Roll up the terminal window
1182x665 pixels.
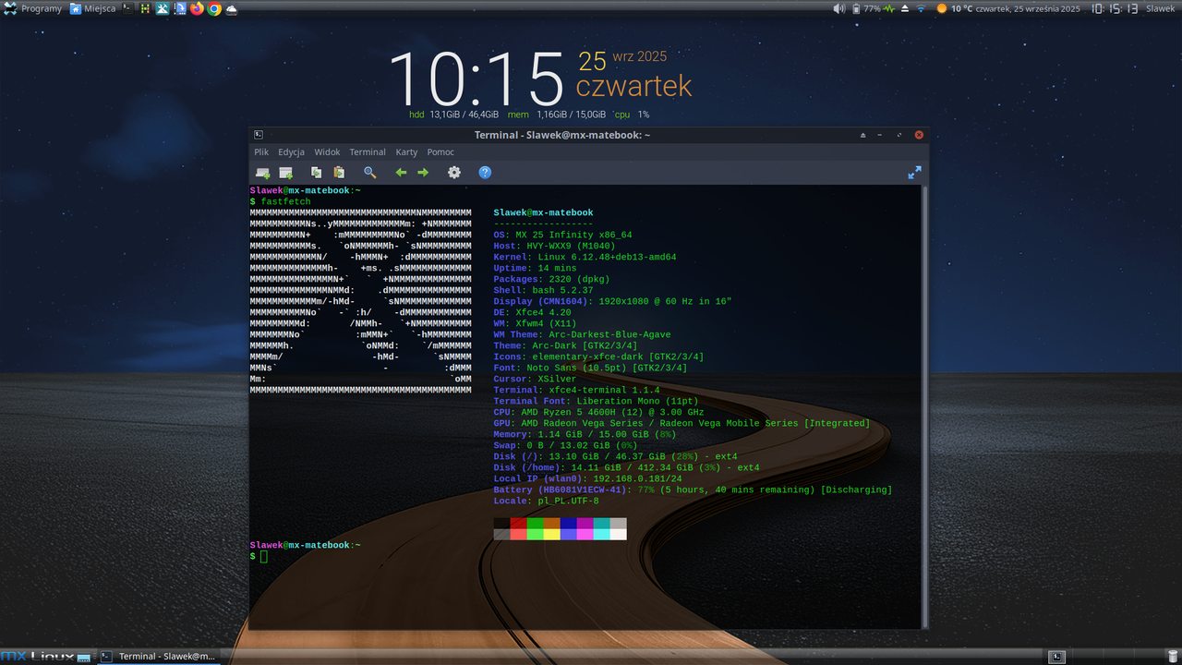tap(863, 135)
